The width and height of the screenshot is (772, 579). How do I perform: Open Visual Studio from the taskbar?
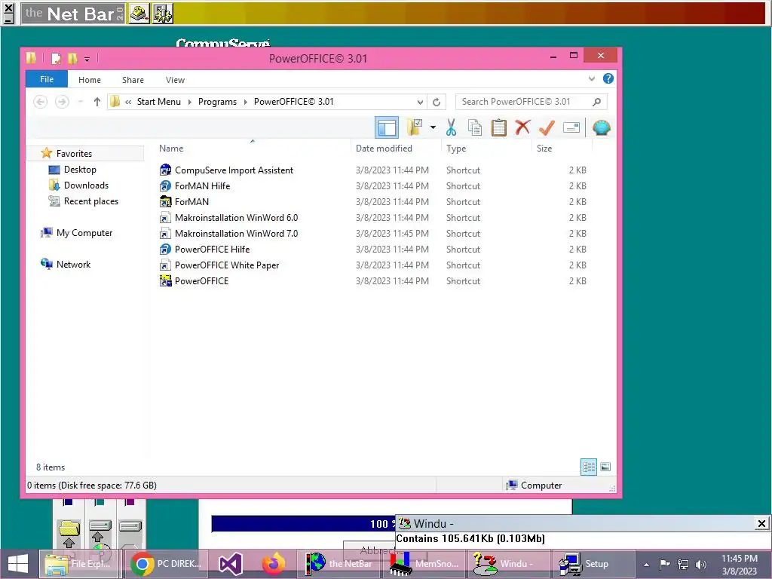(231, 564)
